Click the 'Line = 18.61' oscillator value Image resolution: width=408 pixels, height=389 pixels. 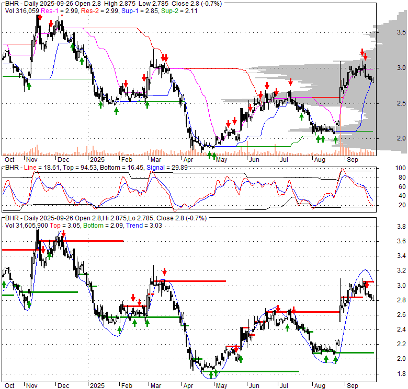pyautogui.click(x=42, y=168)
